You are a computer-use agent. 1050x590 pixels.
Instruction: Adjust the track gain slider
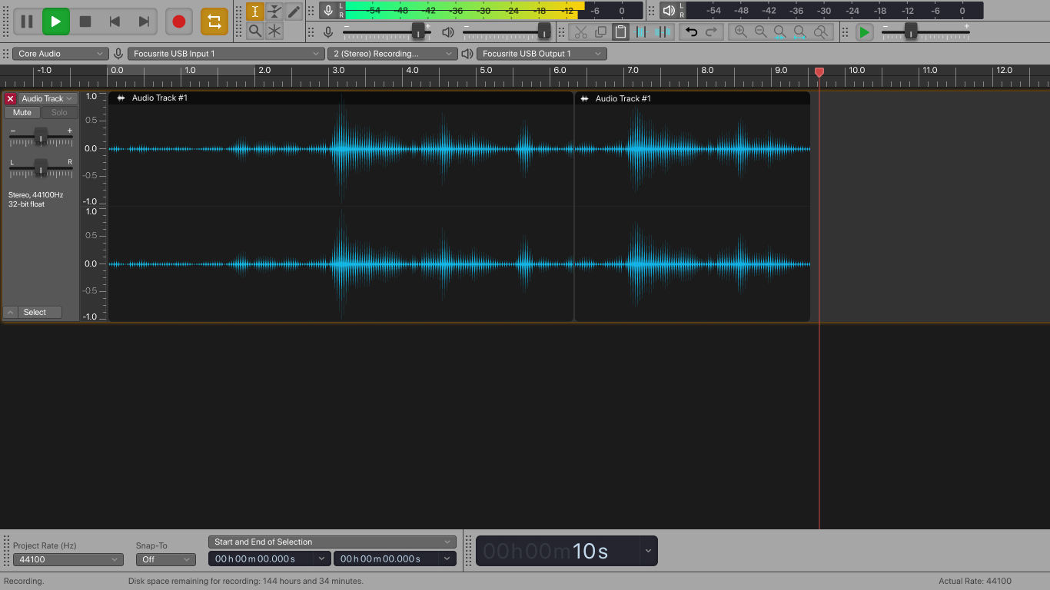pyautogui.click(x=41, y=137)
